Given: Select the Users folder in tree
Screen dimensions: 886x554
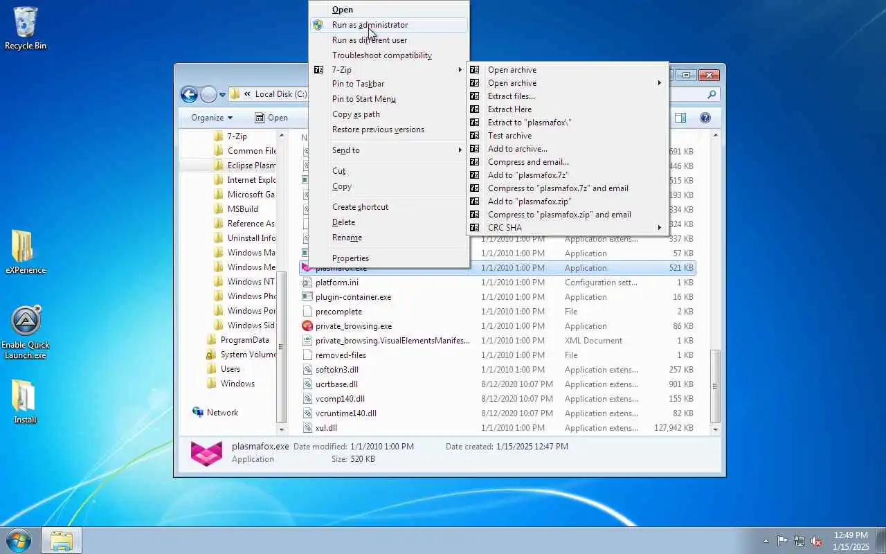Looking at the screenshot, I should tap(230, 369).
